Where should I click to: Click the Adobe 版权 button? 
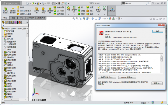coord(127,77)
